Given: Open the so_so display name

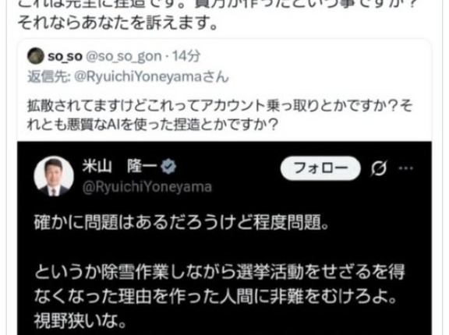Looking at the screenshot, I should 65,56.
